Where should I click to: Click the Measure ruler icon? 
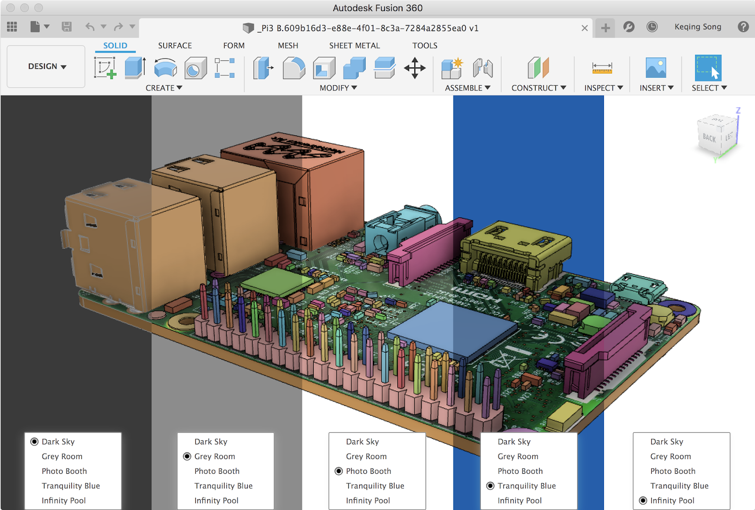click(602, 68)
